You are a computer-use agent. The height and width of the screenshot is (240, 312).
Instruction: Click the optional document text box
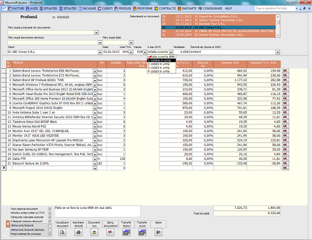click(x=97, y=211)
